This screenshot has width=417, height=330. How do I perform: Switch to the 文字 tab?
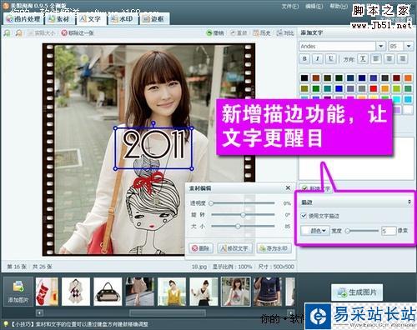click(x=90, y=19)
